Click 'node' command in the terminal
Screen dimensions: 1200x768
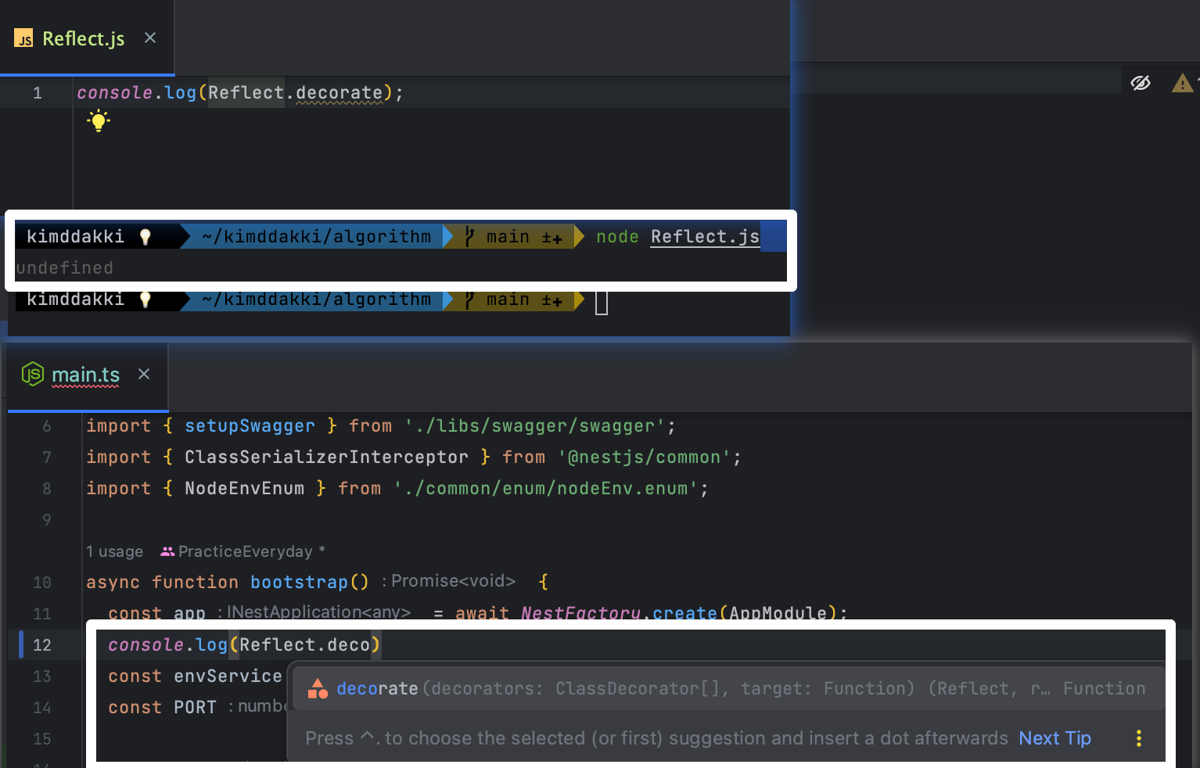click(x=617, y=237)
